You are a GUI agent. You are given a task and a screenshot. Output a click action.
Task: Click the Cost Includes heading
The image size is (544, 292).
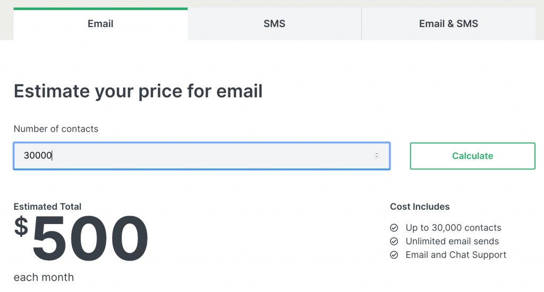click(420, 207)
